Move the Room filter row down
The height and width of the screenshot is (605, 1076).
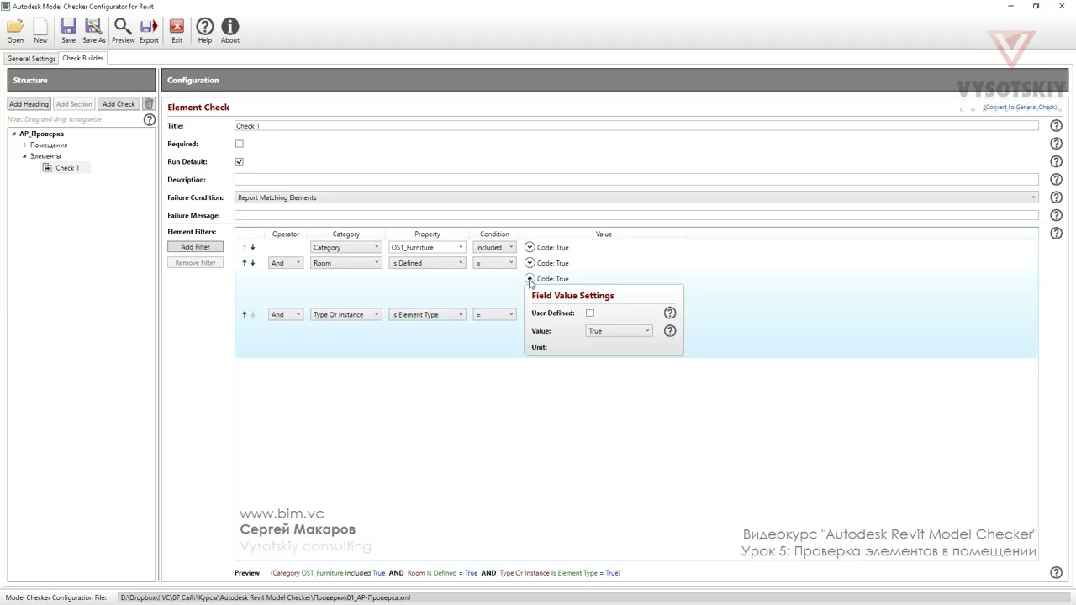(x=252, y=263)
